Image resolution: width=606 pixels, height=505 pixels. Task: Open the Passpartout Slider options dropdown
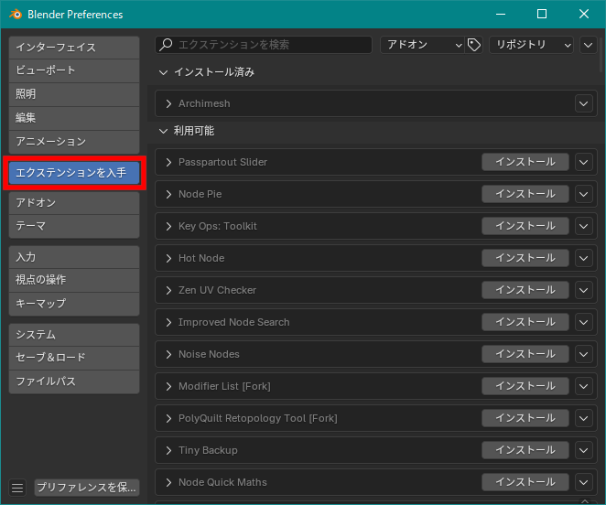(x=584, y=162)
